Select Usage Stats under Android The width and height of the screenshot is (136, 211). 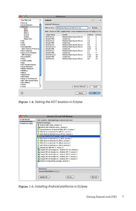(28, 39)
